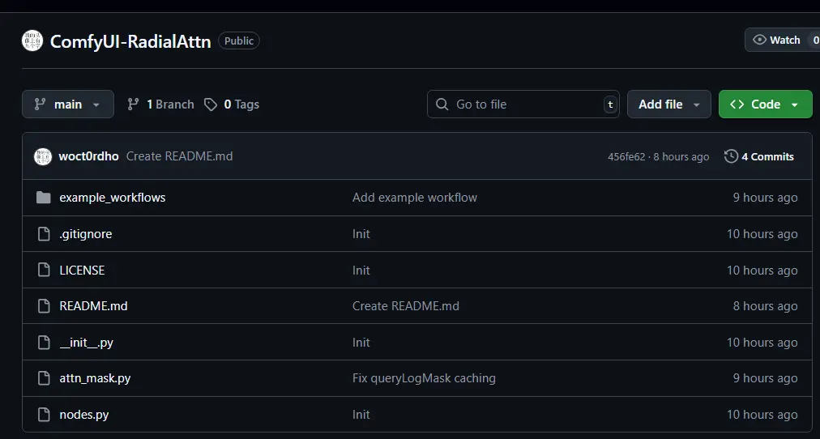Open the nodes.py file
The width and height of the screenshot is (820, 439).
click(x=84, y=415)
